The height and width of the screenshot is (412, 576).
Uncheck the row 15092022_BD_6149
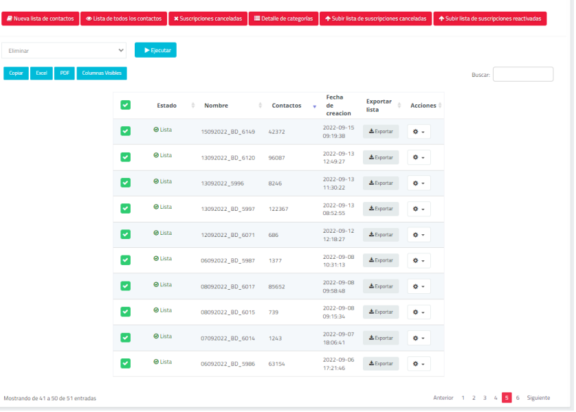(126, 131)
